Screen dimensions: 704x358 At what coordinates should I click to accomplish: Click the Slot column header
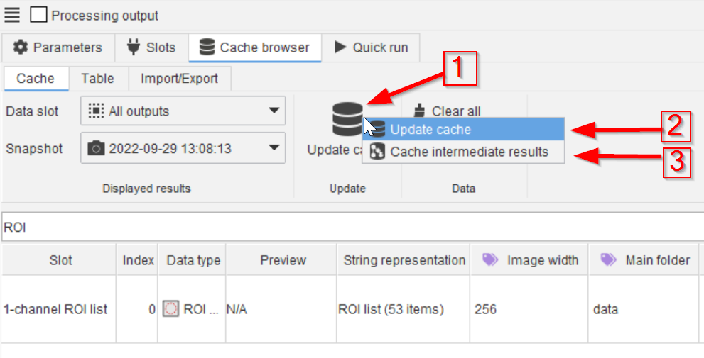click(59, 260)
